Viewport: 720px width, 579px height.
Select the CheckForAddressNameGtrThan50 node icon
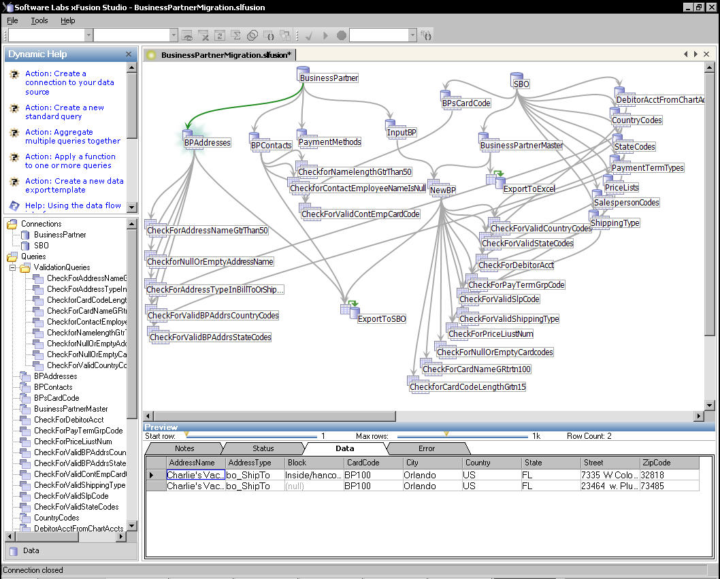tap(150, 223)
